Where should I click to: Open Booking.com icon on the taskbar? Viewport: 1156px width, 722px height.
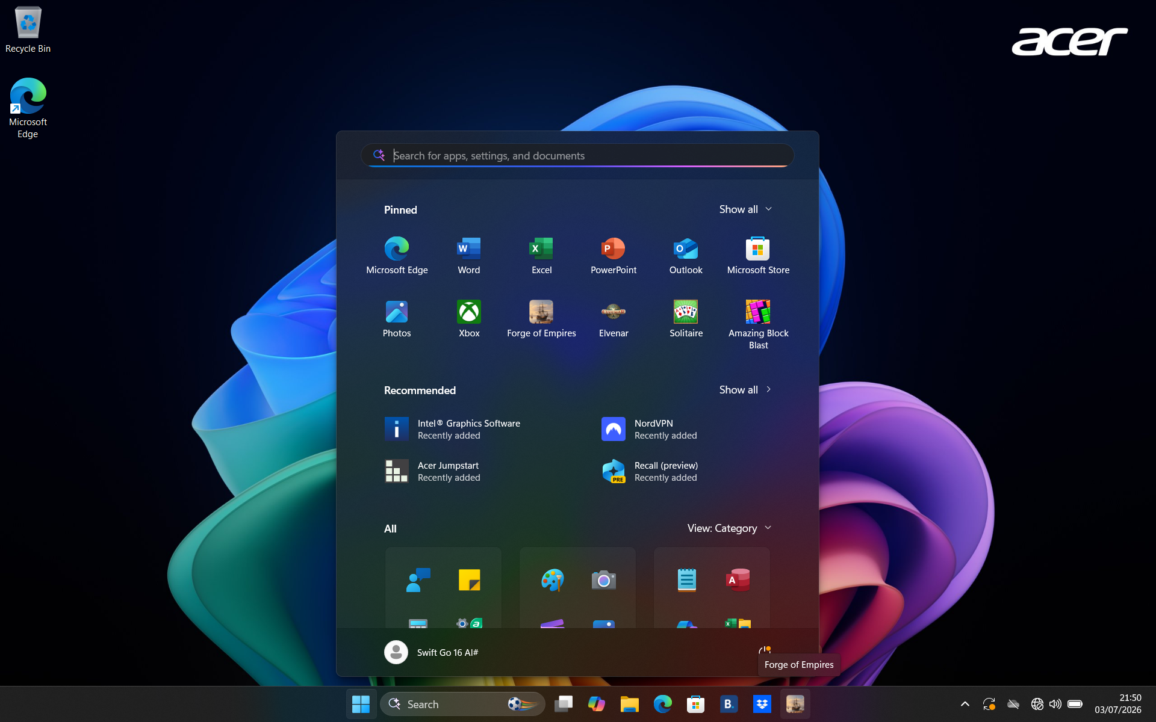point(729,704)
